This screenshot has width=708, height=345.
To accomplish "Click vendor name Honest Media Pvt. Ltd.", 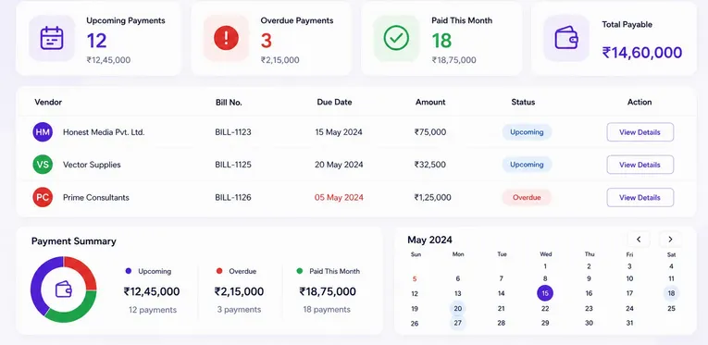I will 104,132.
